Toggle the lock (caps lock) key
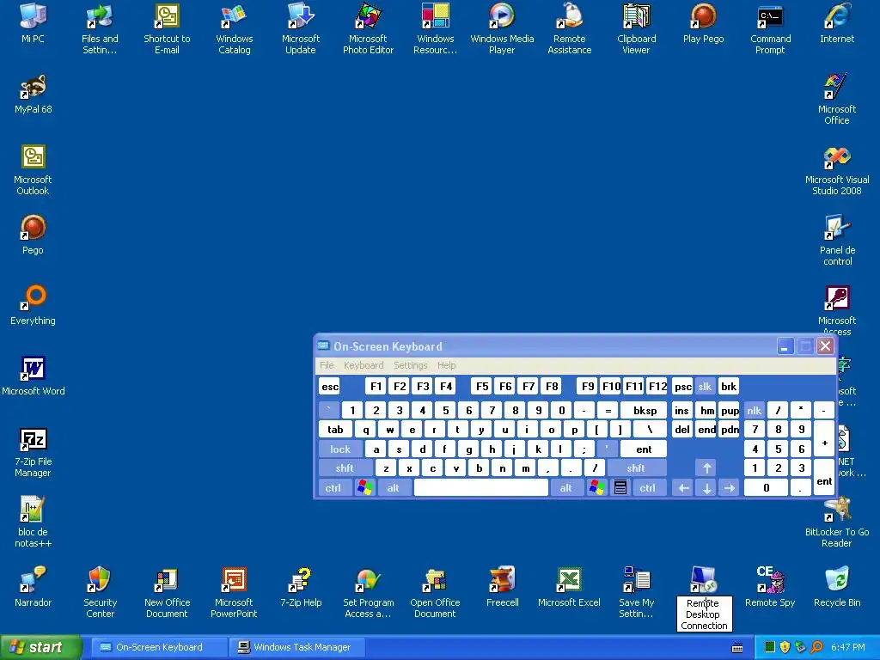 pos(339,449)
